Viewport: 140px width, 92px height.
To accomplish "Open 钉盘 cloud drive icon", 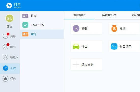I will (5, 79).
